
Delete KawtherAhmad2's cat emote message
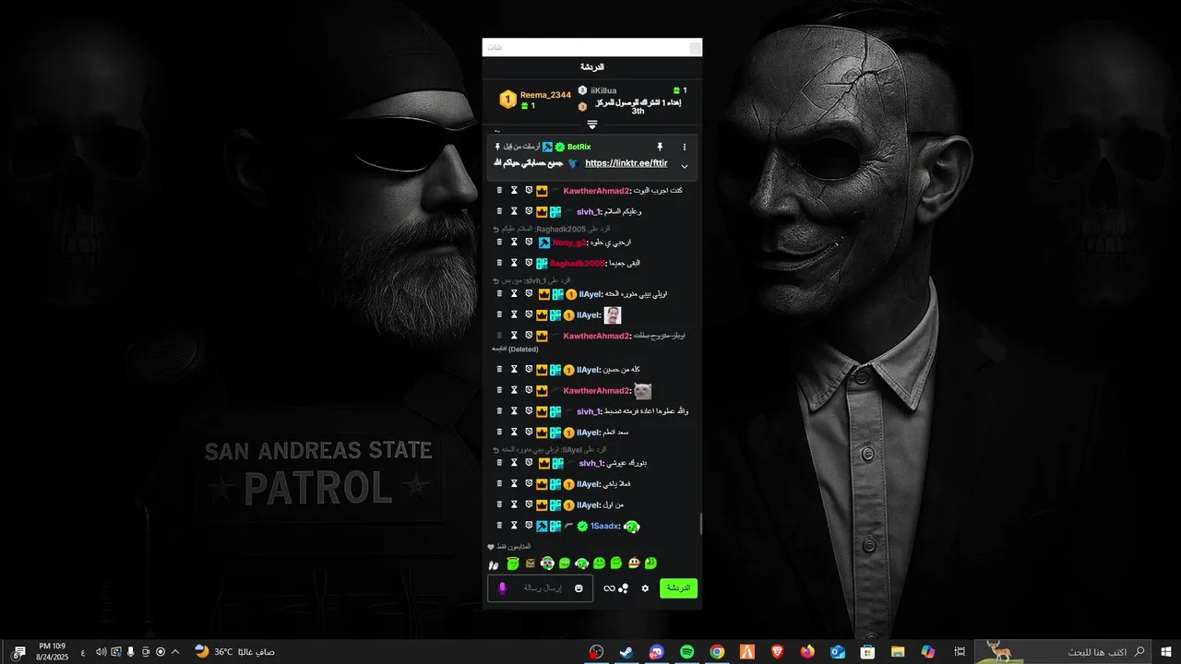pos(499,390)
